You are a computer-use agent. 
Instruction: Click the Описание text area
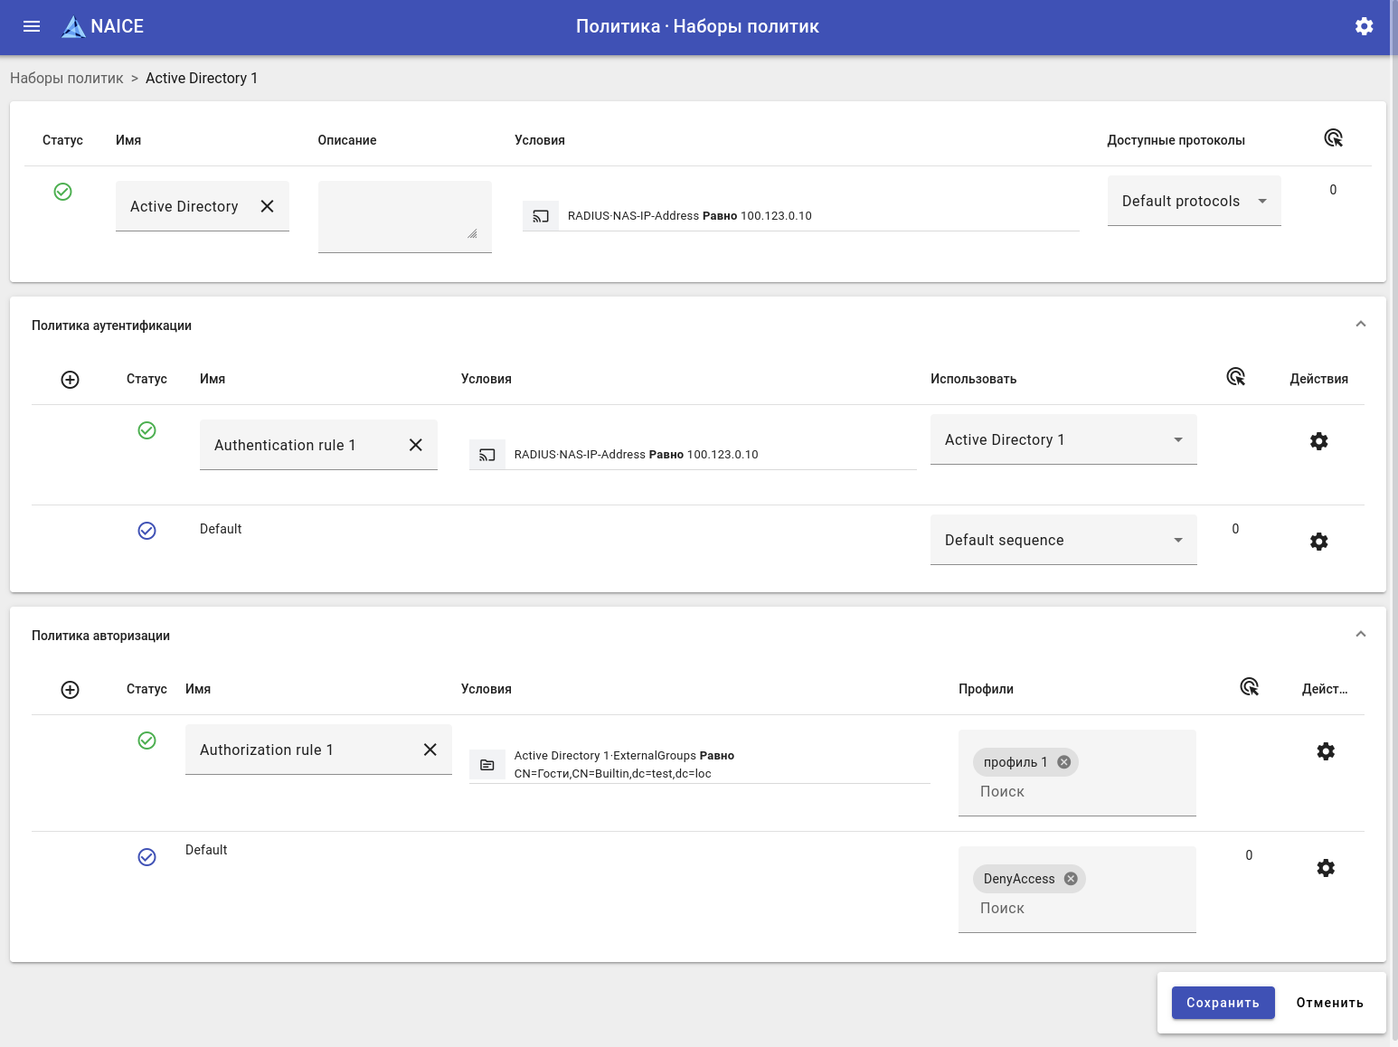(x=404, y=216)
